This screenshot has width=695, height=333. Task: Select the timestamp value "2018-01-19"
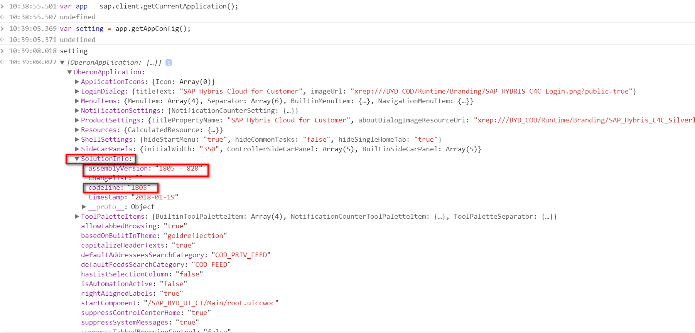tap(155, 197)
